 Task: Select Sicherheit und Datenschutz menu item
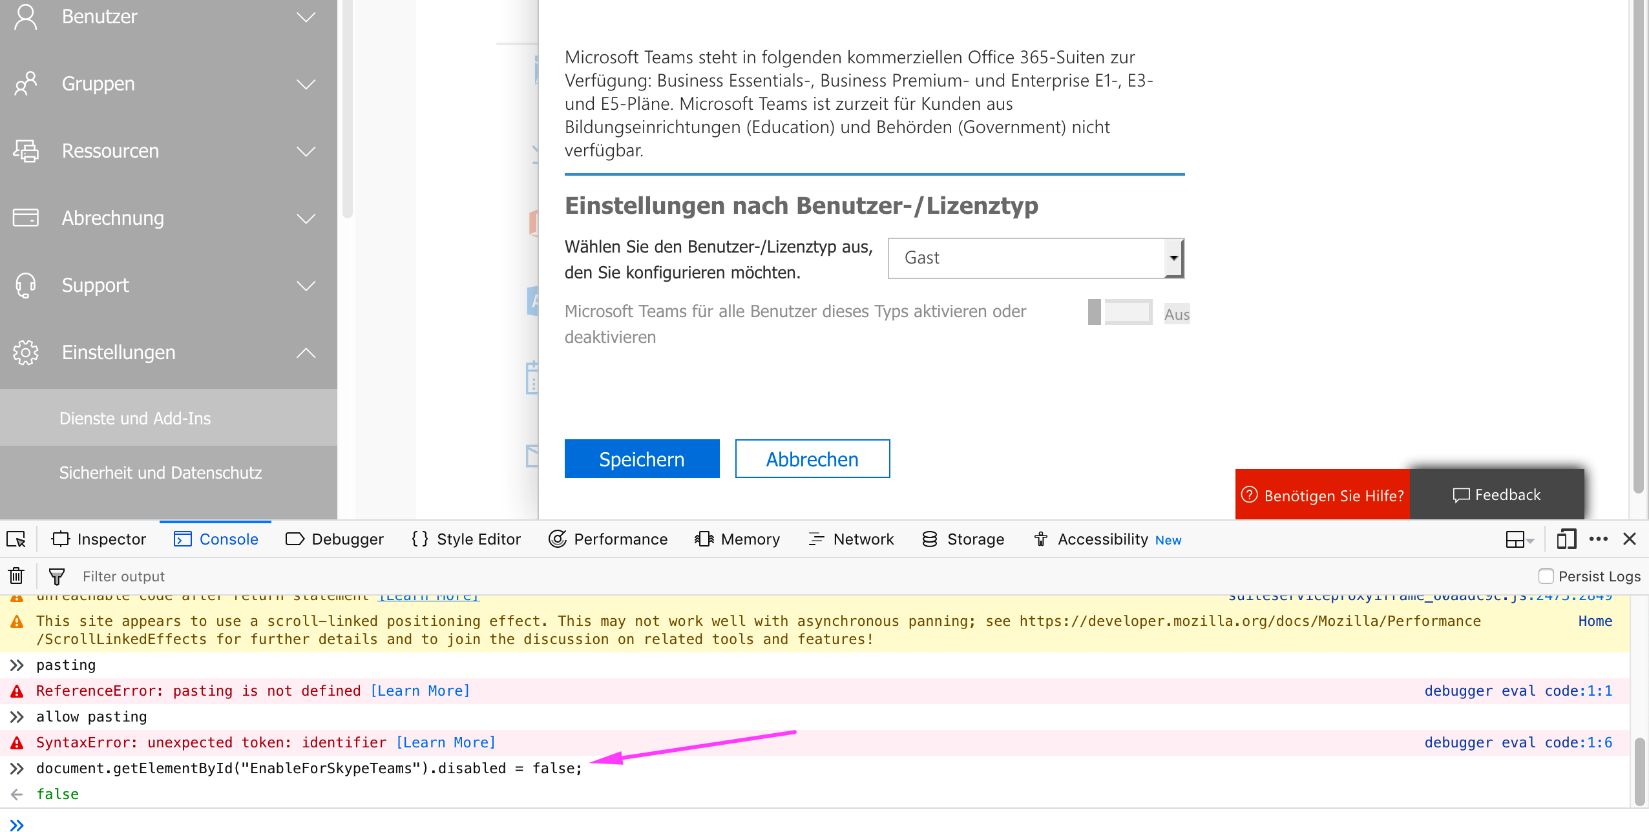click(169, 472)
